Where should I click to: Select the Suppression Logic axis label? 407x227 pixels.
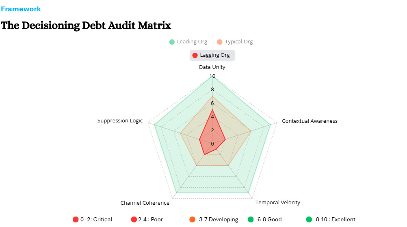coord(120,121)
